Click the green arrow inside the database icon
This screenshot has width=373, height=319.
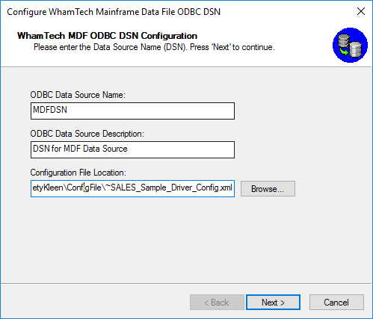click(x=345, y=52)
